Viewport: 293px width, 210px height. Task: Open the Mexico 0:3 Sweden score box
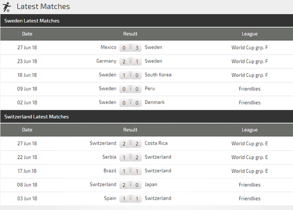[130, 48]
